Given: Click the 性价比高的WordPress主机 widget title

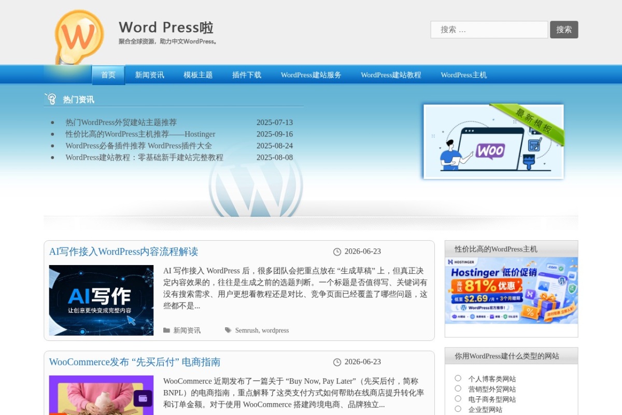Looking at the screenshot, I should [x=496, y=249].
